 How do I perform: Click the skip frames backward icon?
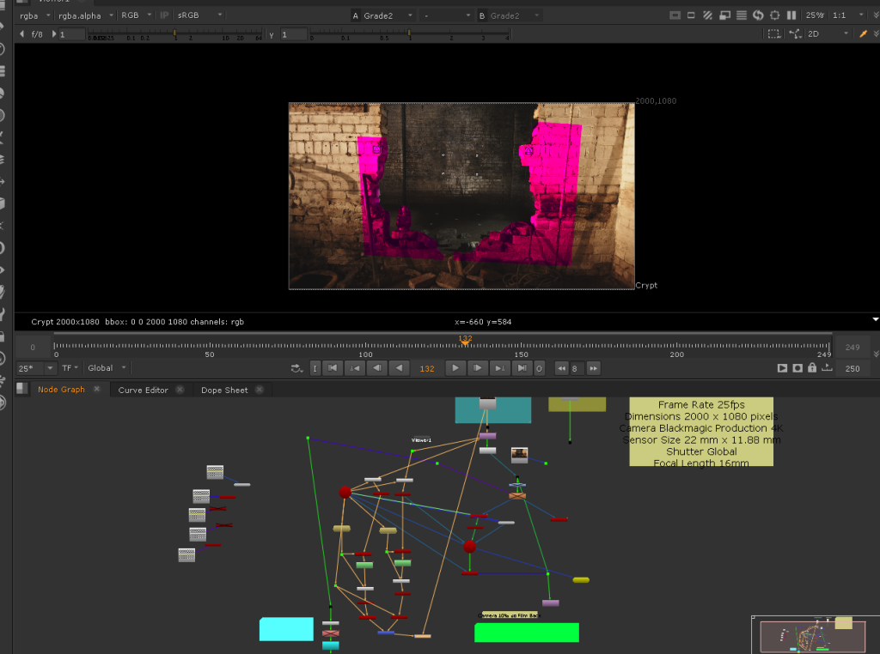(562, 368)
